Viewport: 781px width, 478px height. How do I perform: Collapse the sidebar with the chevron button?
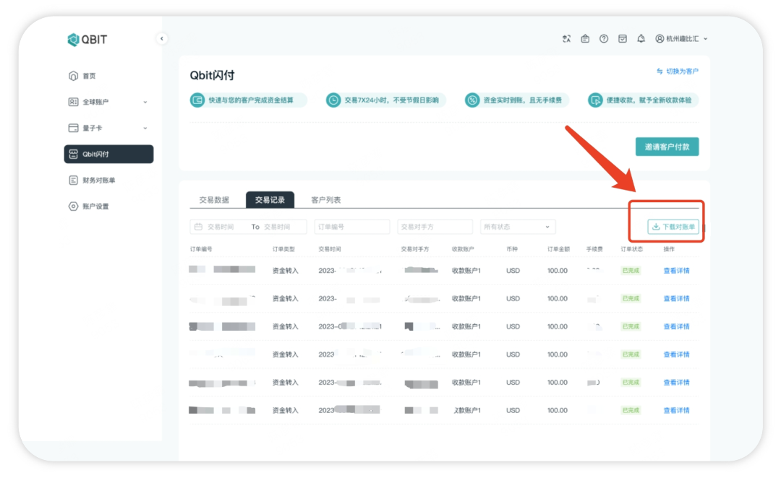coord(162,39)
